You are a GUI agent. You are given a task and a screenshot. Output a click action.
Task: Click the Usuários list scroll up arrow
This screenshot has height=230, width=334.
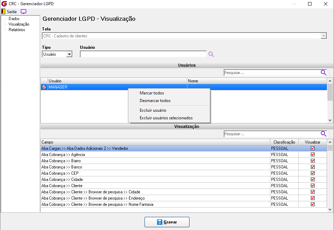pyautogui.click(x=330, y=81)
